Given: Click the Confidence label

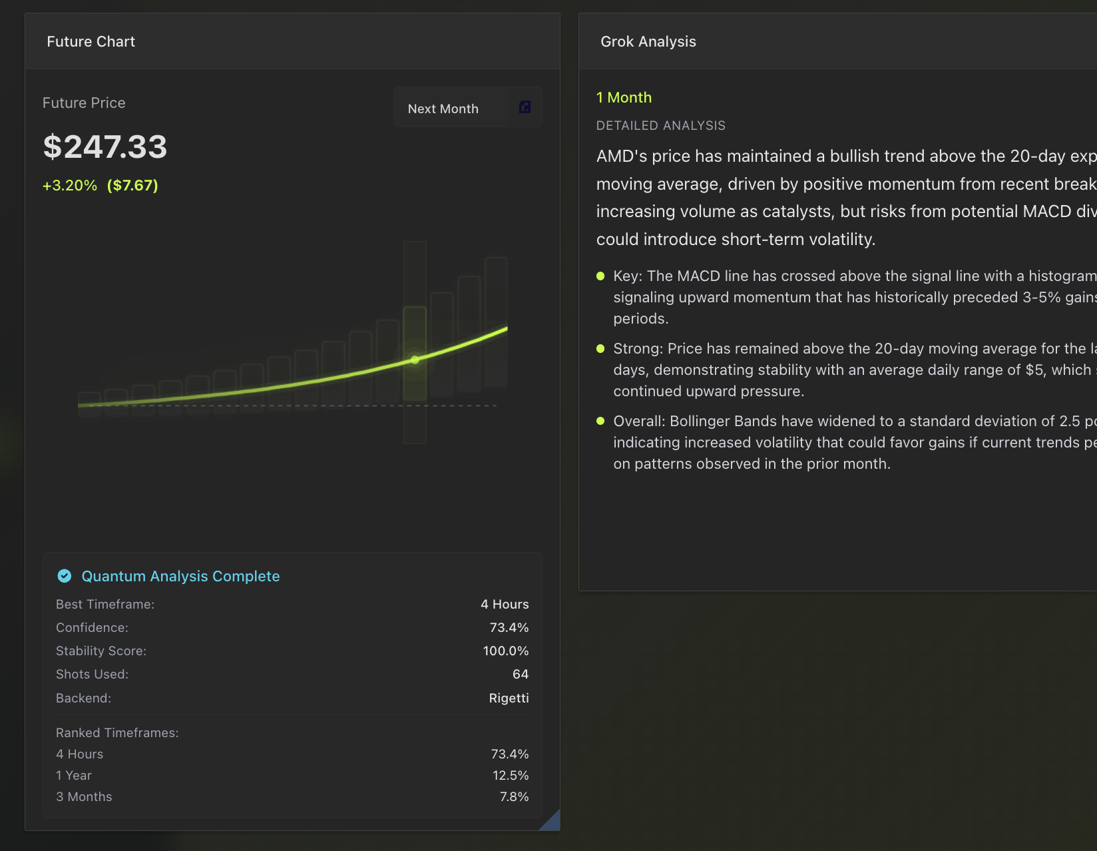Looking at the screenshot, I should [92, 627].
